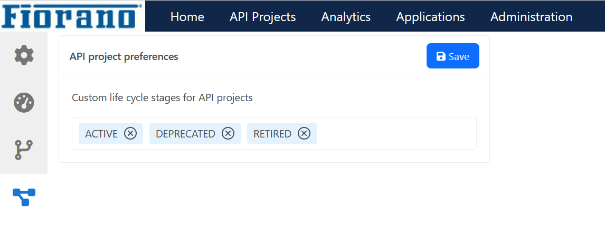The image size is (605, 237).
Task: Navigate to the Administration menu
Action: [x=531, y=17]
